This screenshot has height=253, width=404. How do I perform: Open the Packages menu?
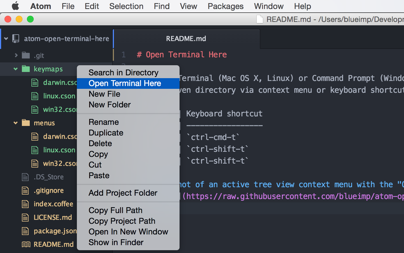point(226,6)
